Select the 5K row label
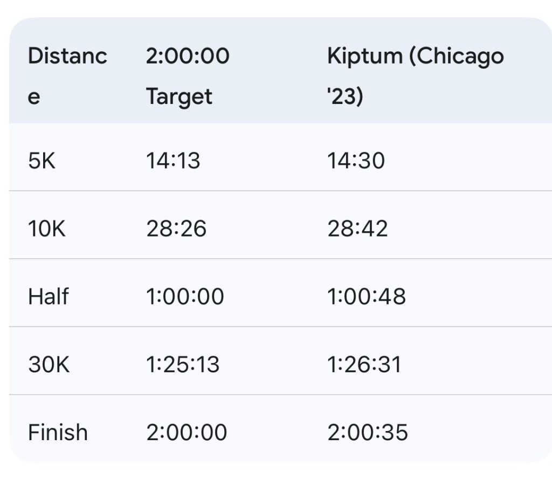 pyautogui.click(x=42, y=161)
